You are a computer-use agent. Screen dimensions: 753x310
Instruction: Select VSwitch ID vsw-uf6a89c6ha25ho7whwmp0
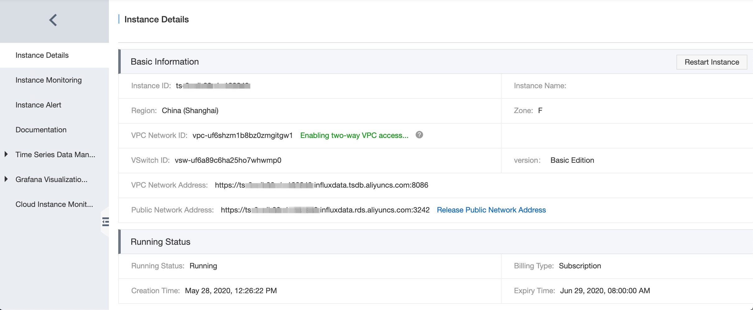coord(228,160)
